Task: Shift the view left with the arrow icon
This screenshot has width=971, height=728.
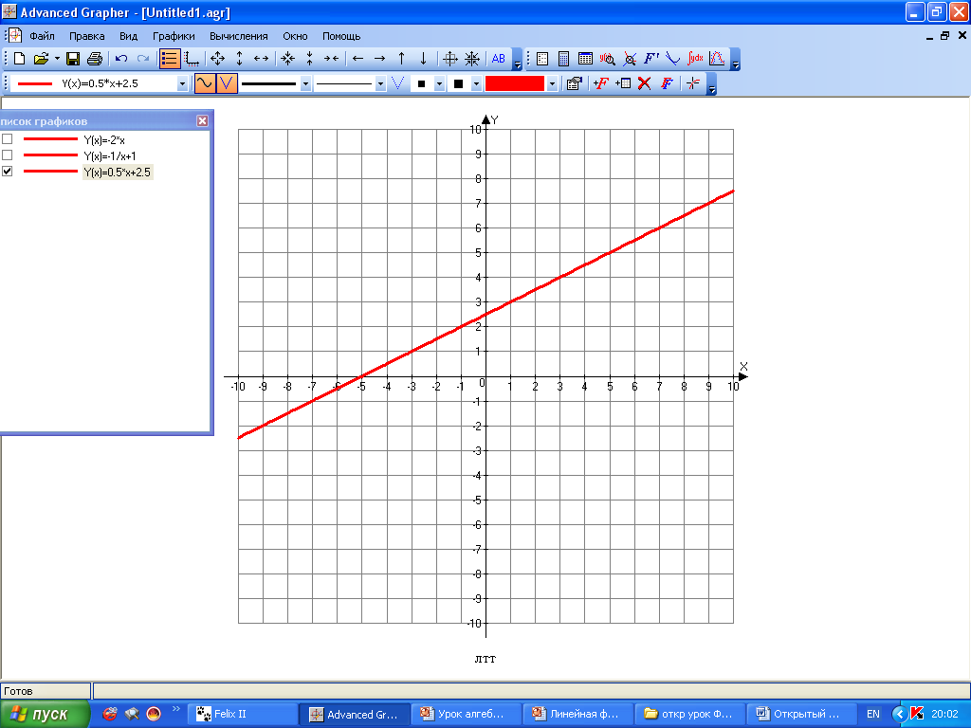Action: (x=357, y=59)
